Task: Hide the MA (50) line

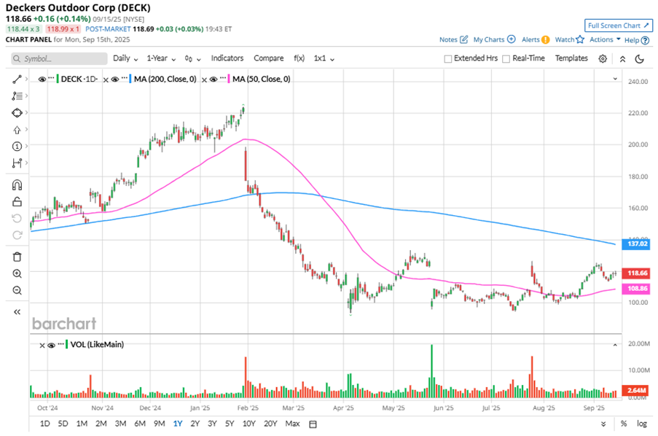Action: click(214, 79)
